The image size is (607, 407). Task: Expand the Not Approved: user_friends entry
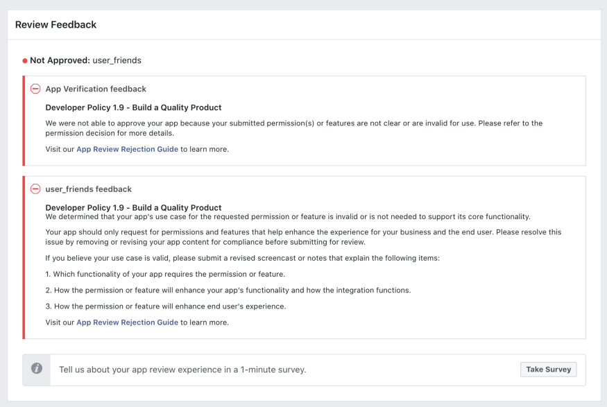(x=83, y=60)
